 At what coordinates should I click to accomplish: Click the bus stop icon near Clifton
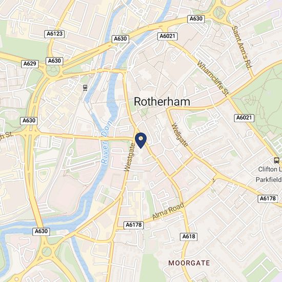coord(276,160)
